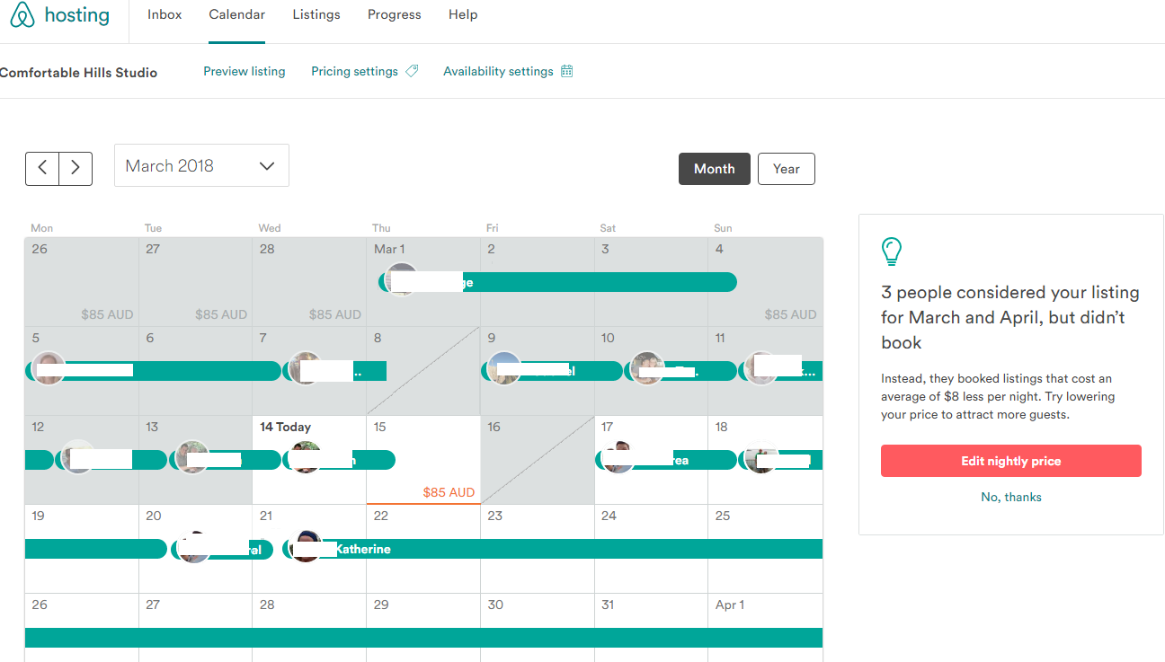Open the Listings tab
The height and width of the screenshot is (662, 1165).
point(316,15)
